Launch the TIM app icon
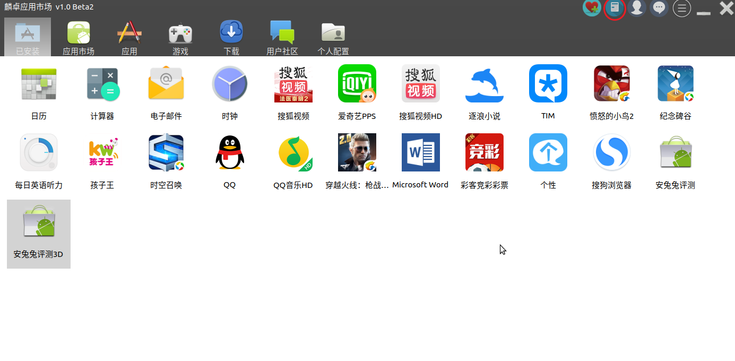Screen dimensions: 735x361 point(548,83)
